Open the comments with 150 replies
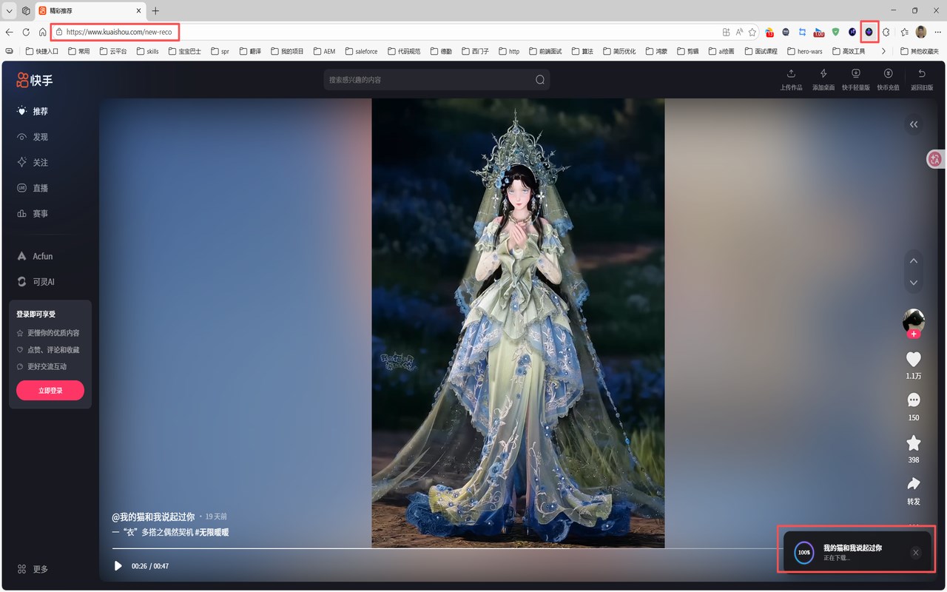This screenshot has height=592, width=947. pos(914,400)
